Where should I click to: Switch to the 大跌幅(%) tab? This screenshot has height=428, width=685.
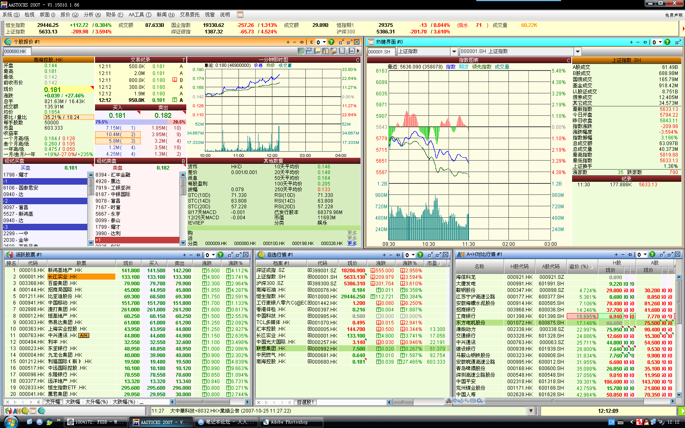[124, 402]
